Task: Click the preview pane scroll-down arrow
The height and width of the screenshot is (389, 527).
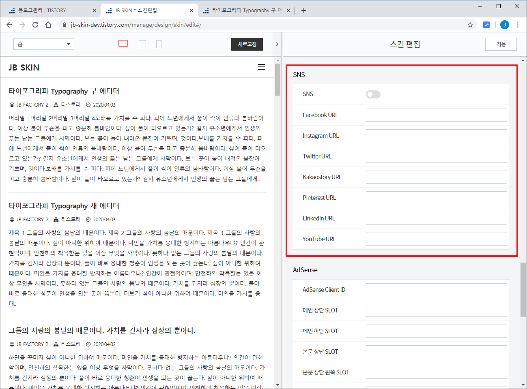Action: point(277,385)
